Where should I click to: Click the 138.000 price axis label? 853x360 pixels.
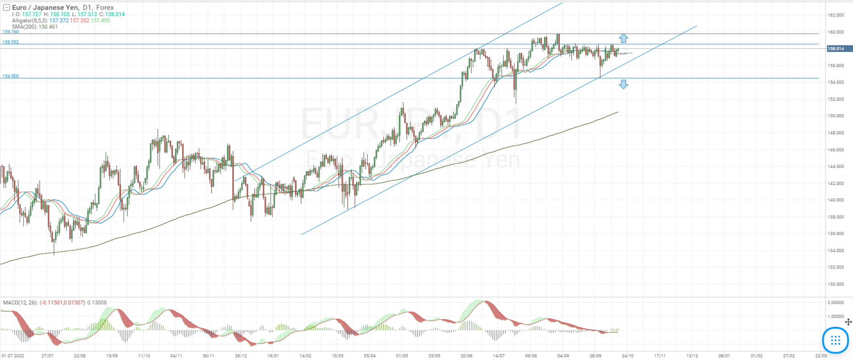[x=836, y=217]
